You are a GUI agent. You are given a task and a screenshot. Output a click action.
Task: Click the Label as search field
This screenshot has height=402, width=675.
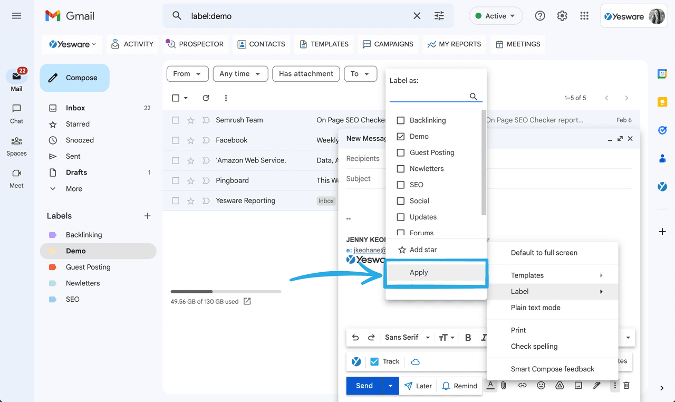point(429,96)
